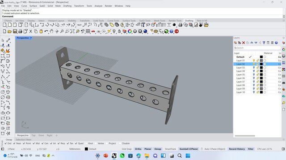Enable the Knot osnap checkbox
286x160 pixels.
click(x=86, y=143)
